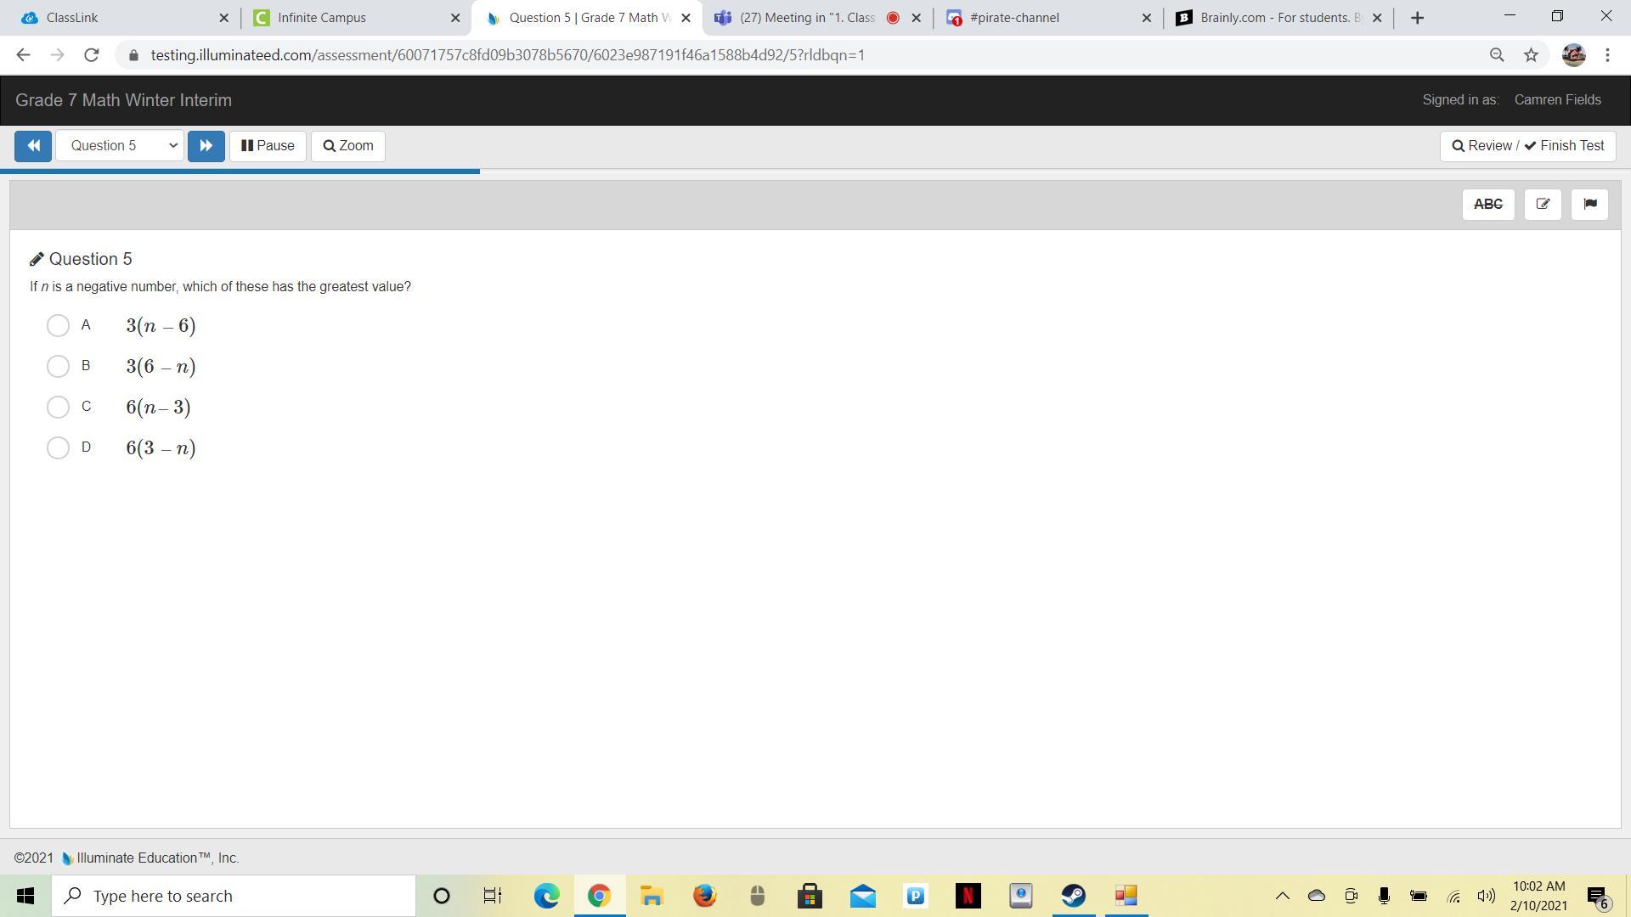Click the Windows taskbar search box
This screenshot has width=1631, height=917.
[x=234, y=896]
